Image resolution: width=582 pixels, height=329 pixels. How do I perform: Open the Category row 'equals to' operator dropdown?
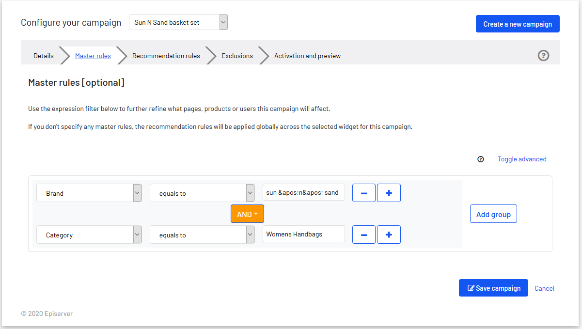[202, 235]
